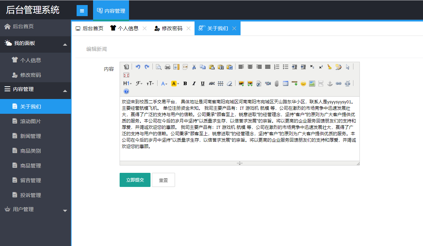Open editor content preview

coord(159,67)
